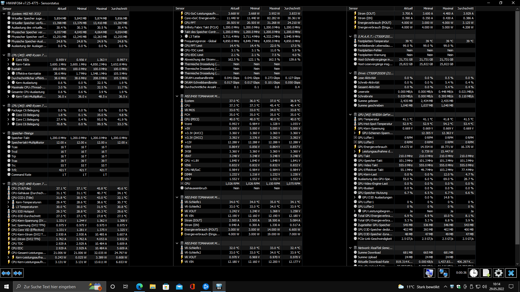Viewport: 520px width, 292px height.
Task: Open sensor settings gear icon
Action: [498, 273]
